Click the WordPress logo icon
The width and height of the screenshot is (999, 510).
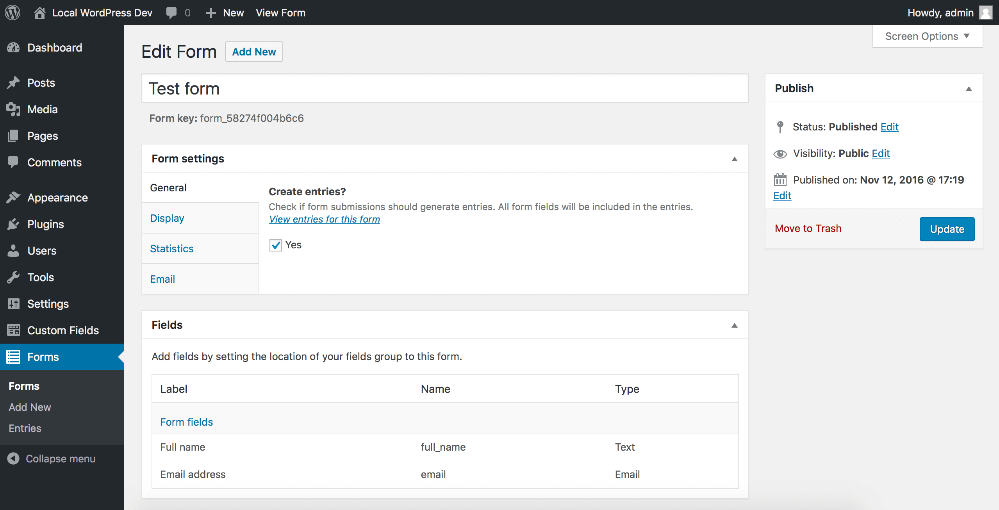coord(12,12)
